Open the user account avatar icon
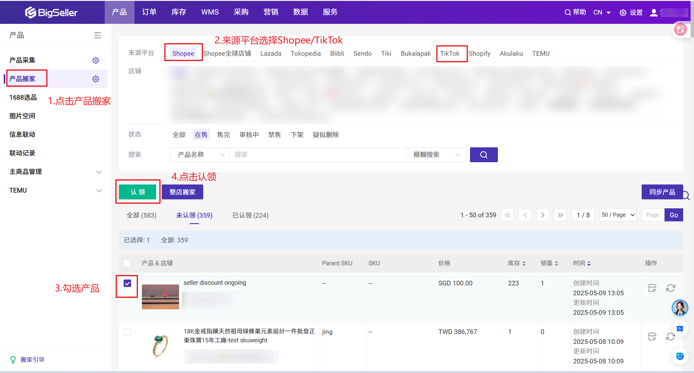The image size is (694, 373). 654,12
